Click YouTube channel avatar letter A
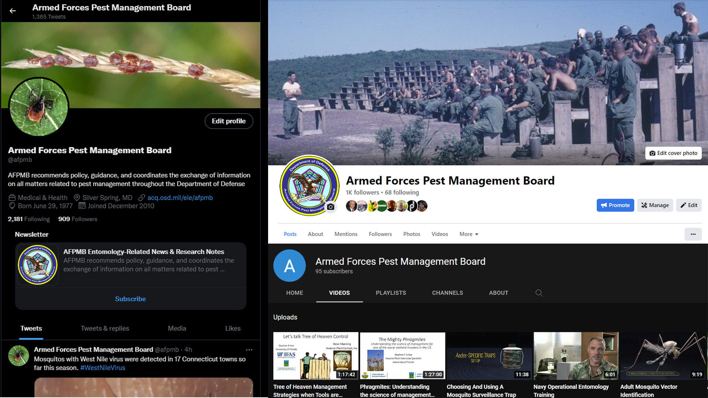The height and width of the screenshot is (398, 708). pos(289,266)
